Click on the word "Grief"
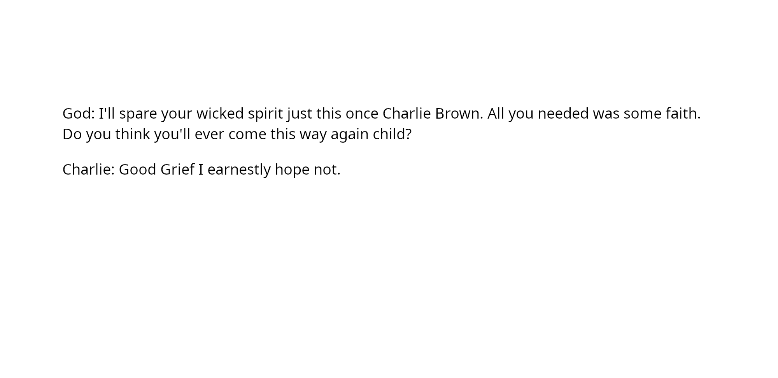 point(177,170)
